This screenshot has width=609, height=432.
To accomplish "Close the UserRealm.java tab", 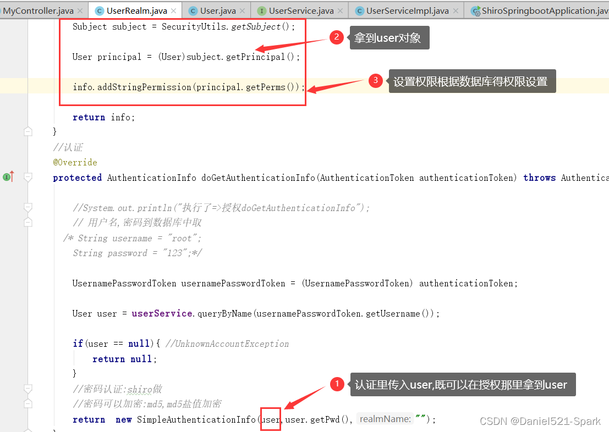I will tap(174, 11).
